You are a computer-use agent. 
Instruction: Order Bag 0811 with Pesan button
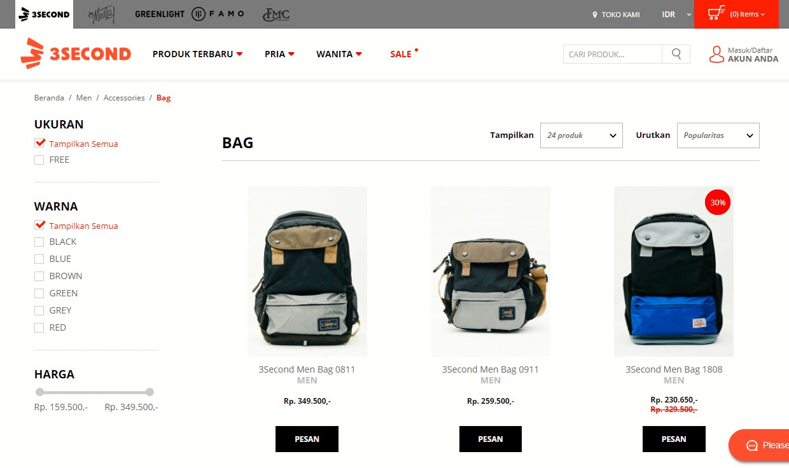(x=307, y=439)
